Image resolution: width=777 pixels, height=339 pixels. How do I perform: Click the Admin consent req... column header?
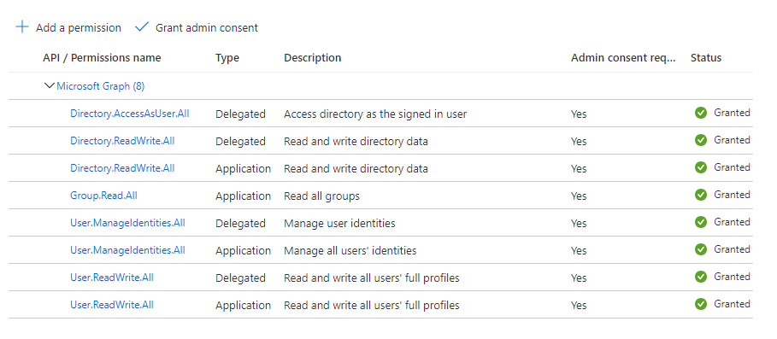[x=623, y=58]
